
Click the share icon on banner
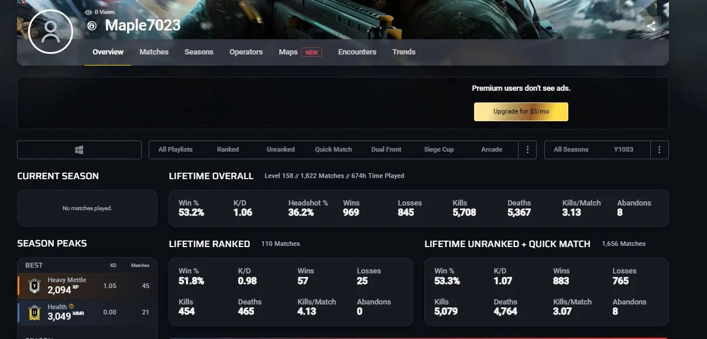click(x=651, y=26)
